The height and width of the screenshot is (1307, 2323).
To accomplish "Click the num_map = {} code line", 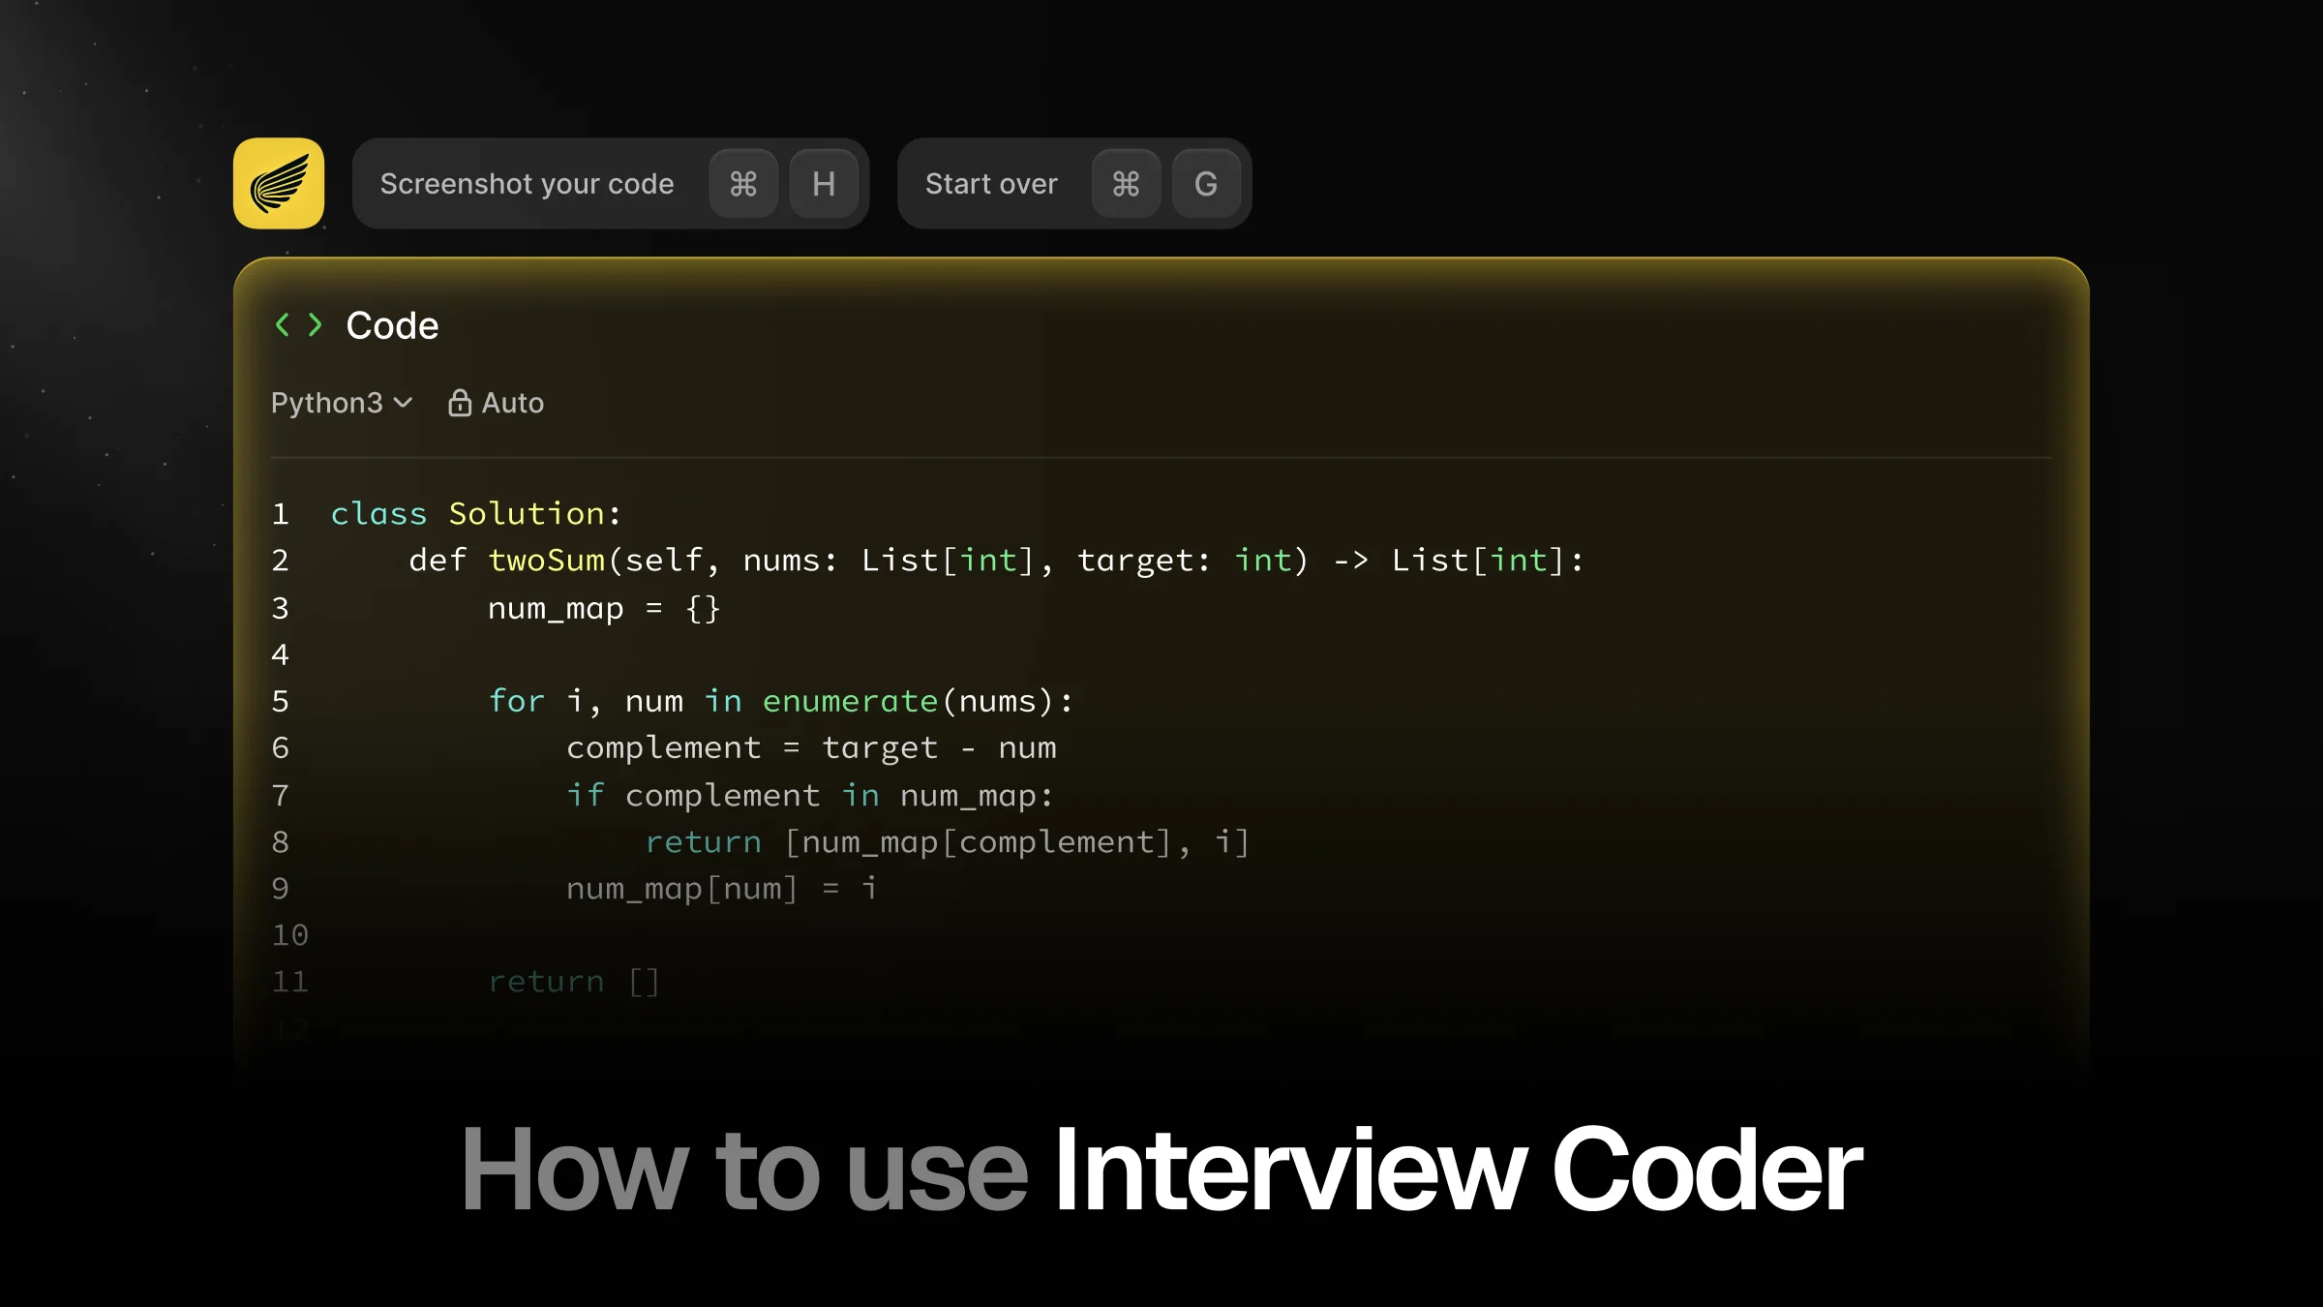I will (x=603, y=608).
